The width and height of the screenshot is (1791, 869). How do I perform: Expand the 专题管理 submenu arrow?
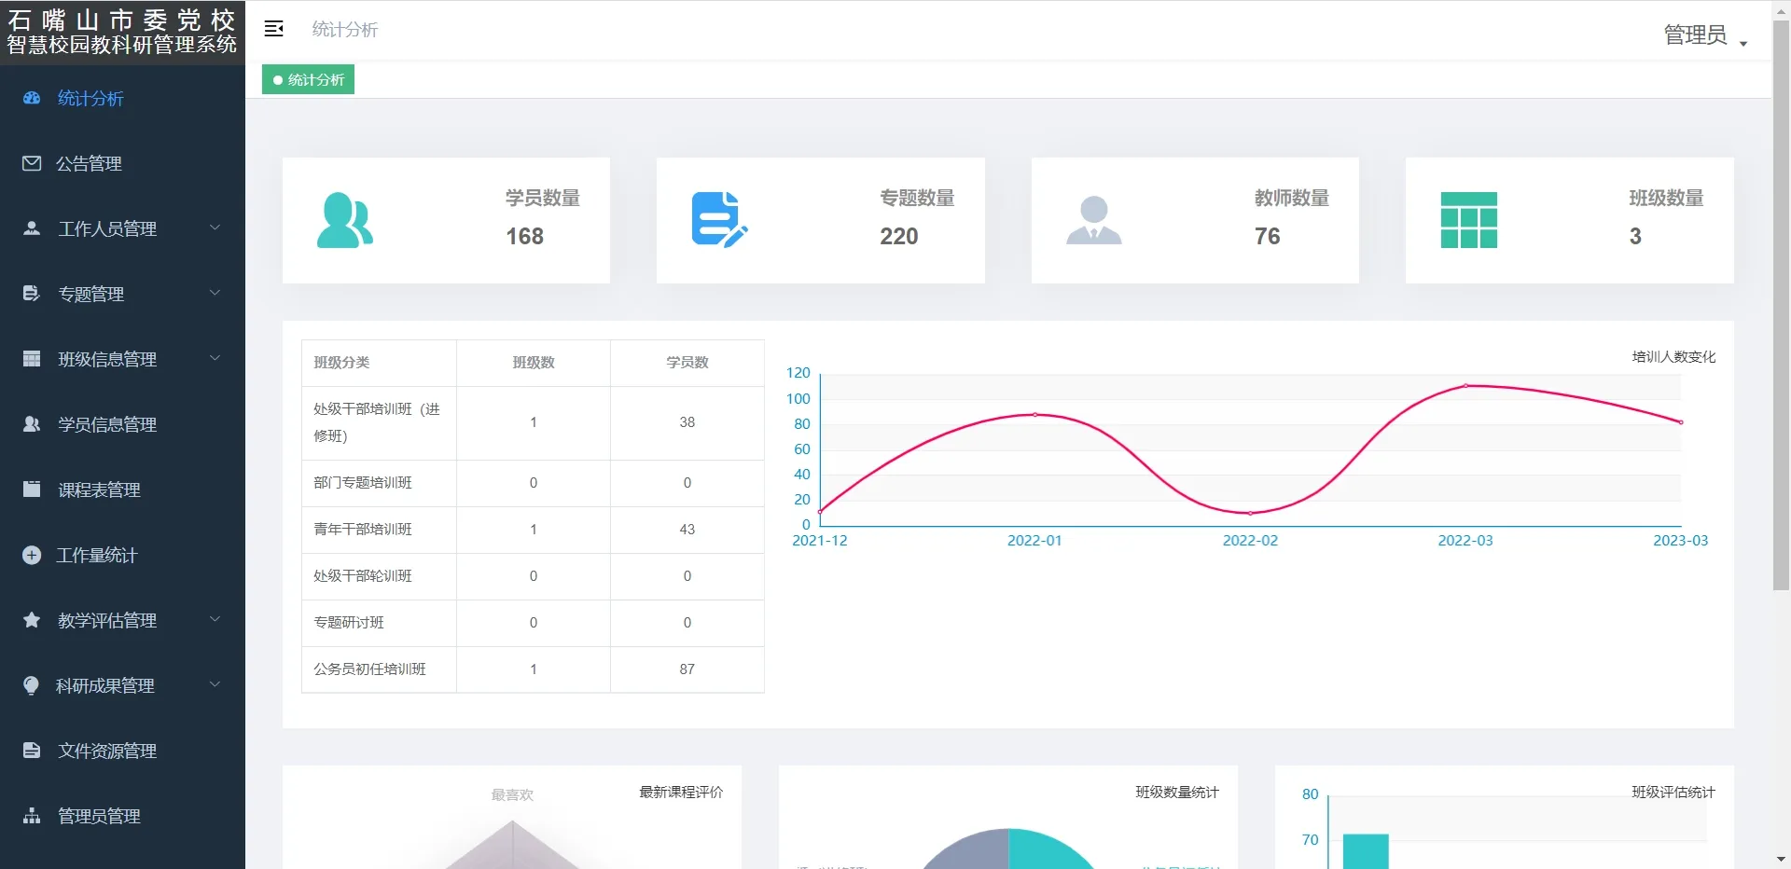[215, 293]
